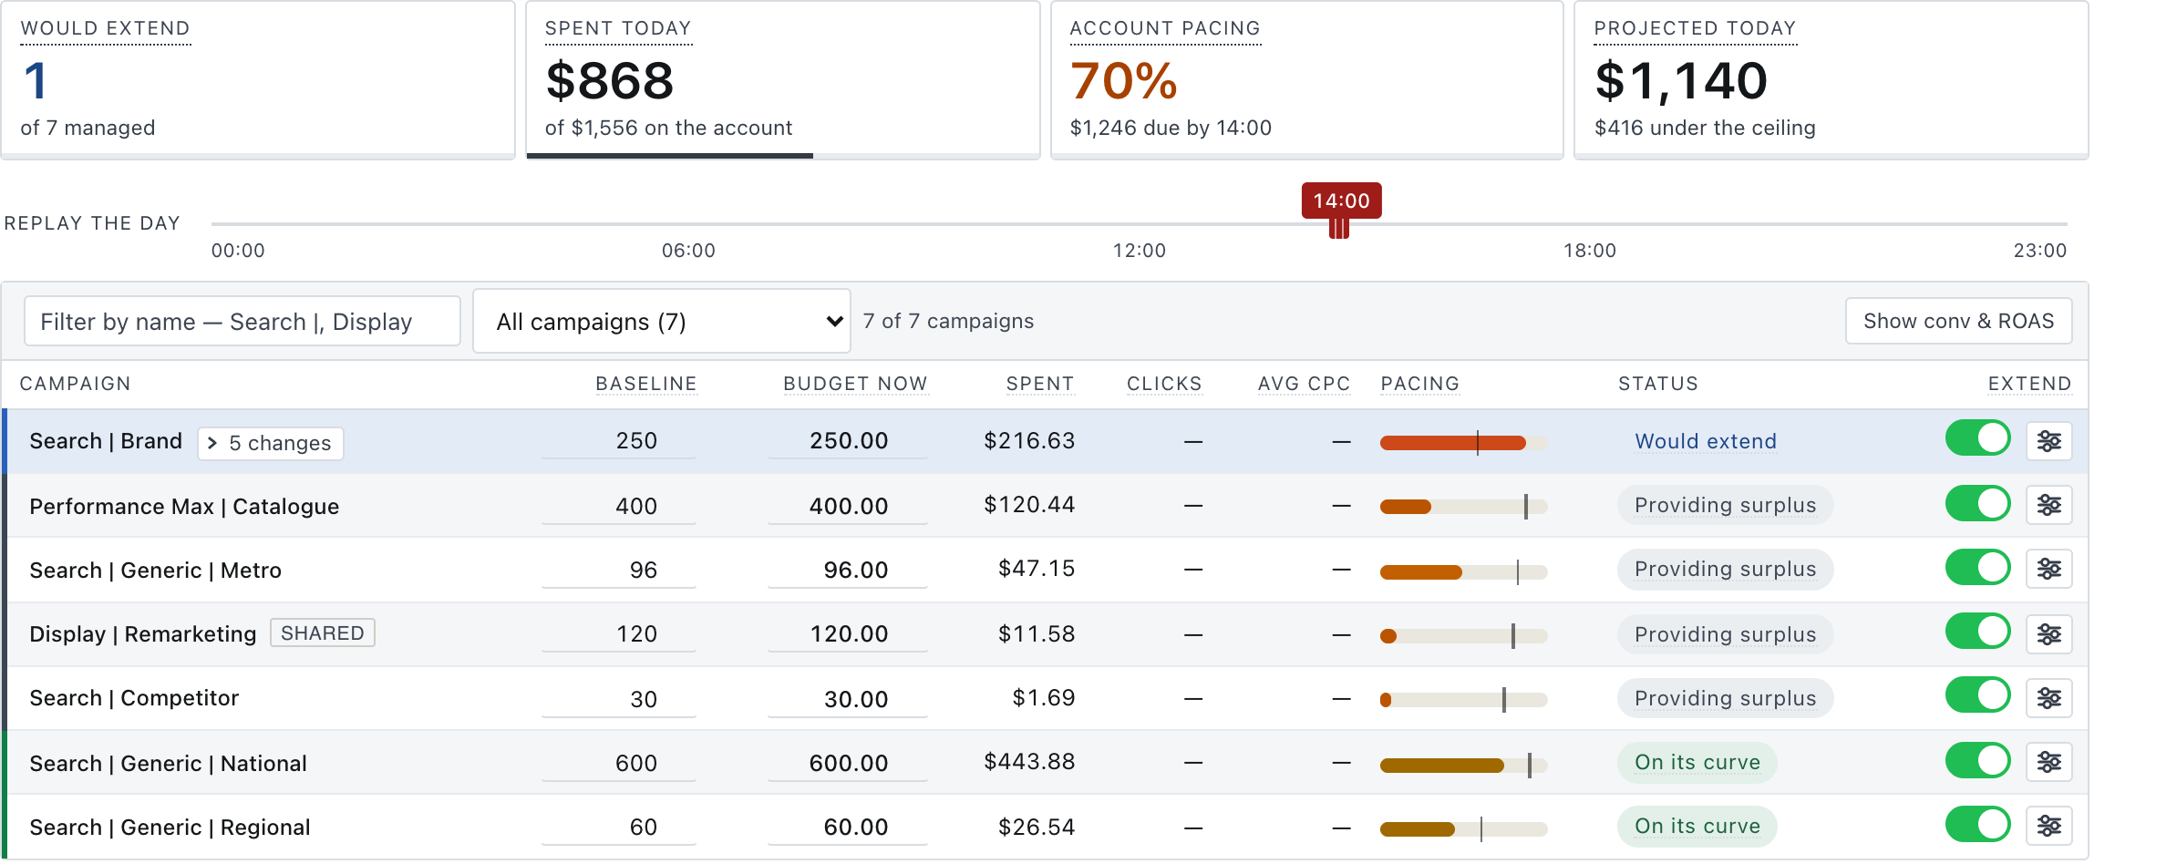
Task: Open settings sliders icon for Performance Max | Catalogue
Action: 2048,505
